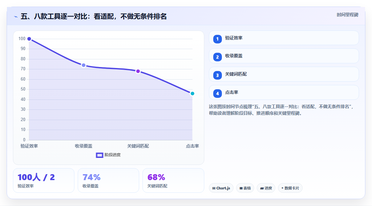Click the x-axis label 收录覆盖
Image resolution: width=372 pixels, height=206 pixels.
tap(83, 146)
